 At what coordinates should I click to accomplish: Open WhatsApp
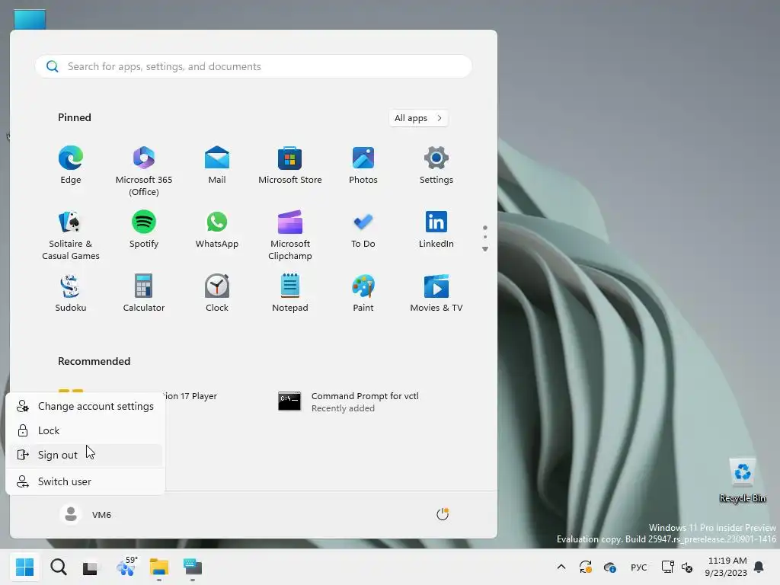[x=217, y=229]
